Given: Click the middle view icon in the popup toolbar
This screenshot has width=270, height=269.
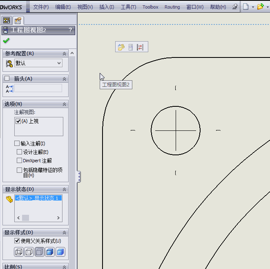Looking at the screenshot, I should (x=131, y=47).
